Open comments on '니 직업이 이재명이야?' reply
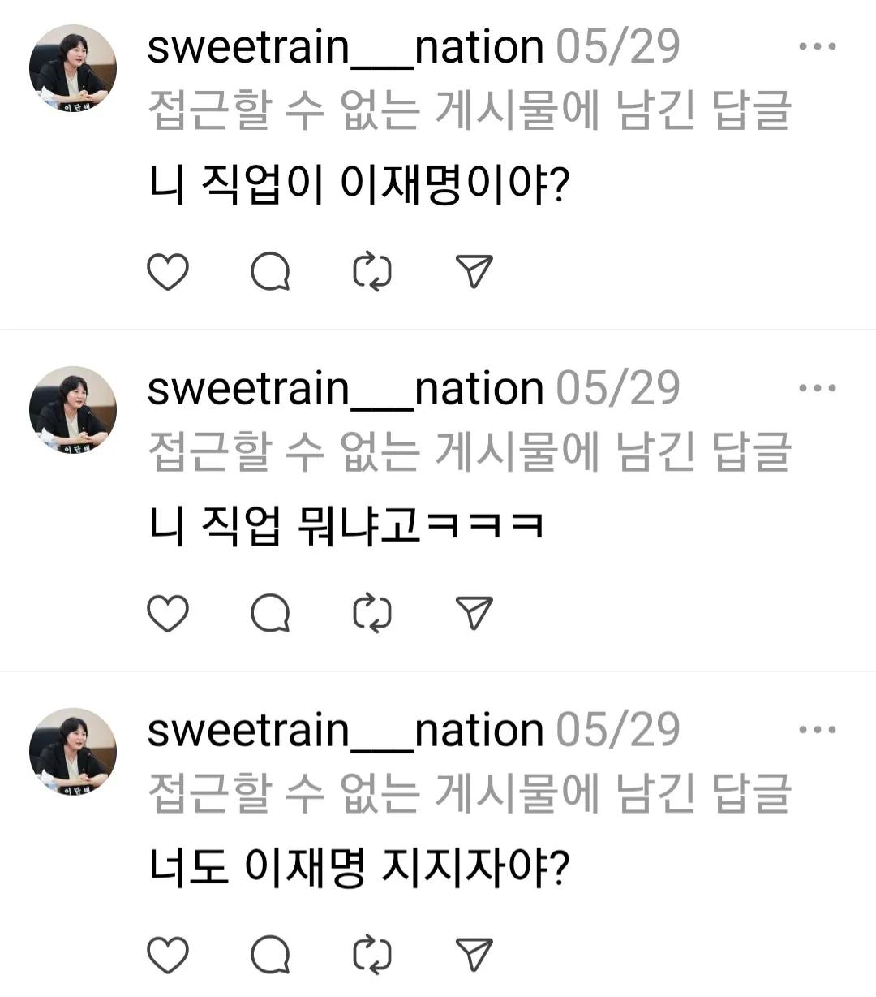The image size is (876, 997). [x=270, y=272]
